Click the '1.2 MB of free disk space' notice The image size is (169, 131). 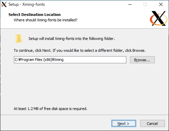50,109
